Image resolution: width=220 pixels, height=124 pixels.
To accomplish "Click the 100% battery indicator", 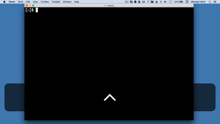I will coord(178,2).
